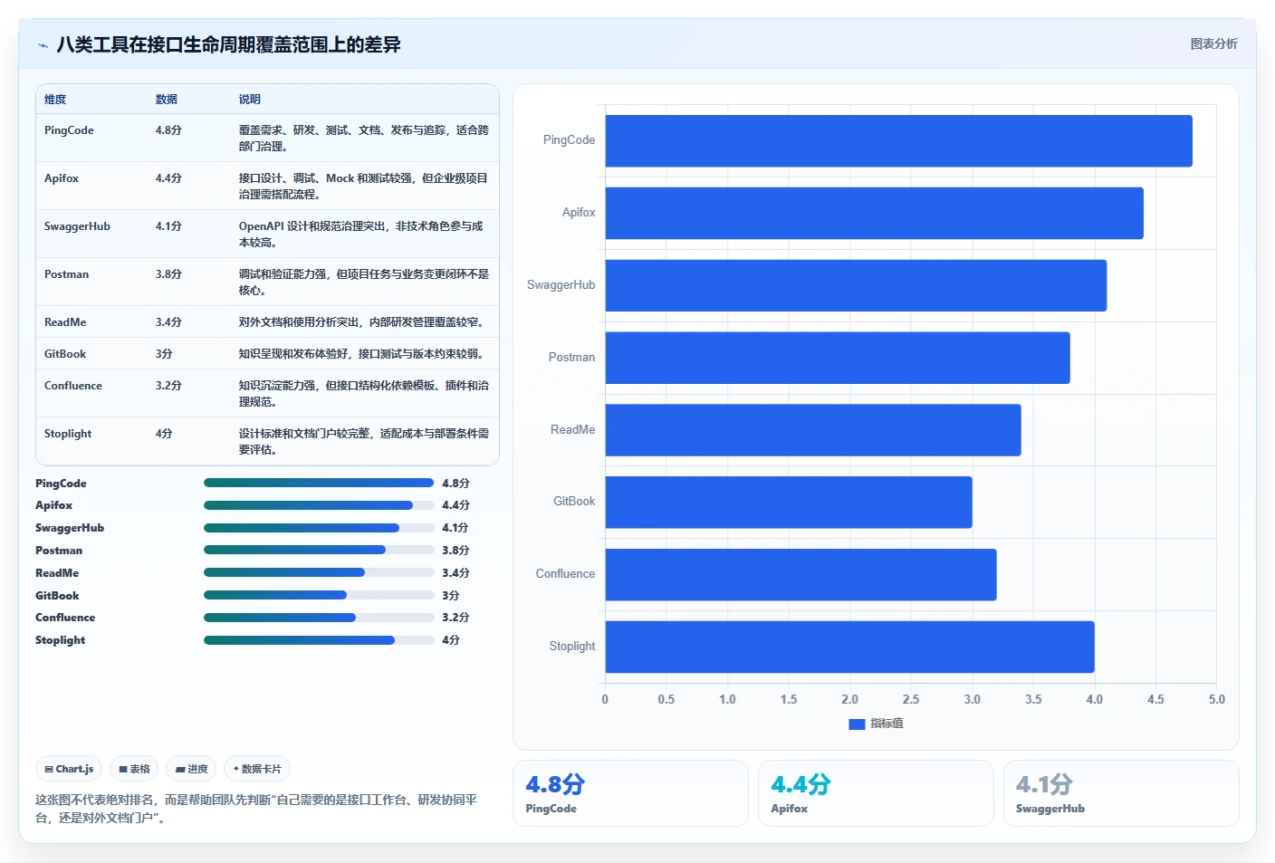Click the 数据 table column header
This screenshot has height=863, width=1275.
(x=167, y=100)
